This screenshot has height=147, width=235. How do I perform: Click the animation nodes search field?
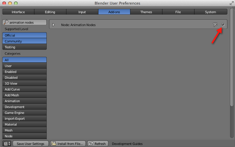pos(24,22)
